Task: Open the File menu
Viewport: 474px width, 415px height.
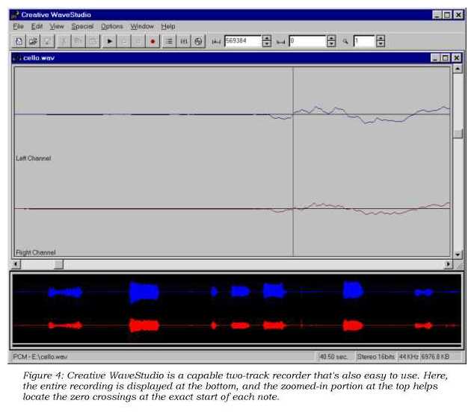Action: pyautogui.click(x=18, y=27)
